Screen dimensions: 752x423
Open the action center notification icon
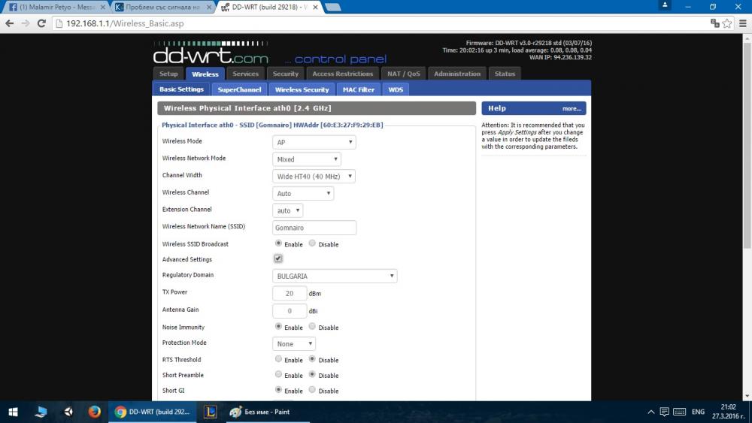click(x=664, y=412)
